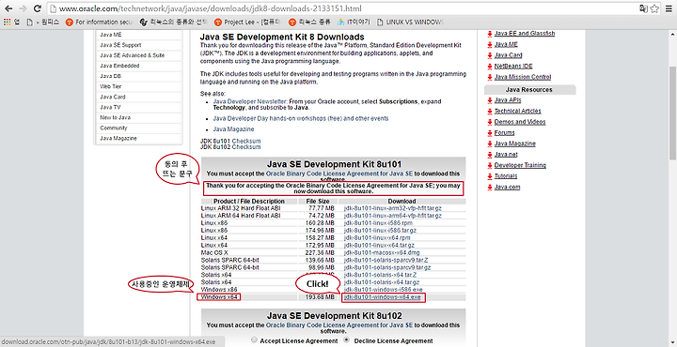Click the '193.68 MB' file size cell
Screen dimensions: 677x347
coord(320,297)
